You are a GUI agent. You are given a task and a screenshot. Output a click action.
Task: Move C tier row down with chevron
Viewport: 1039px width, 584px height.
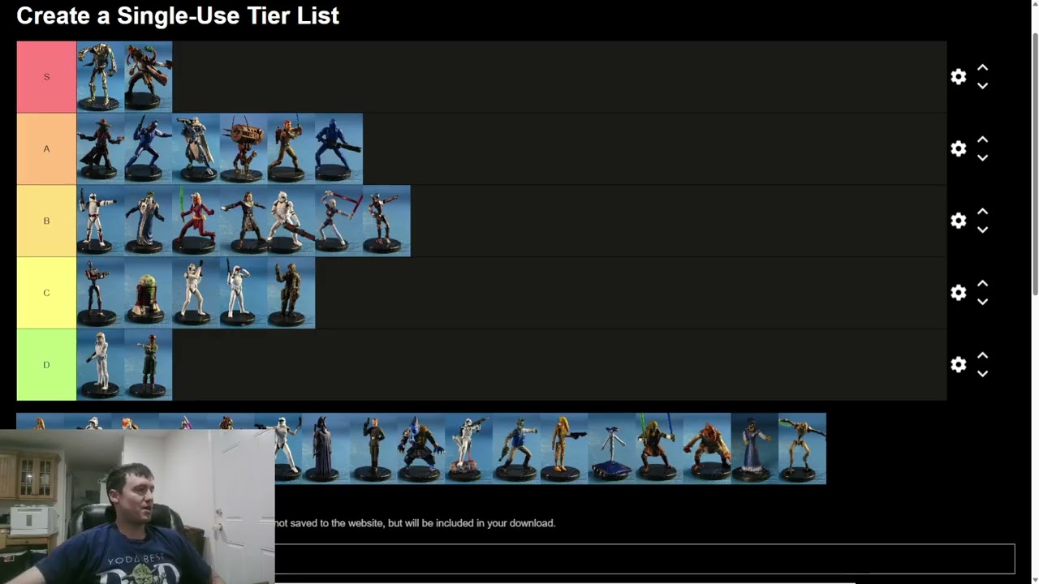(x=982, y=302)
